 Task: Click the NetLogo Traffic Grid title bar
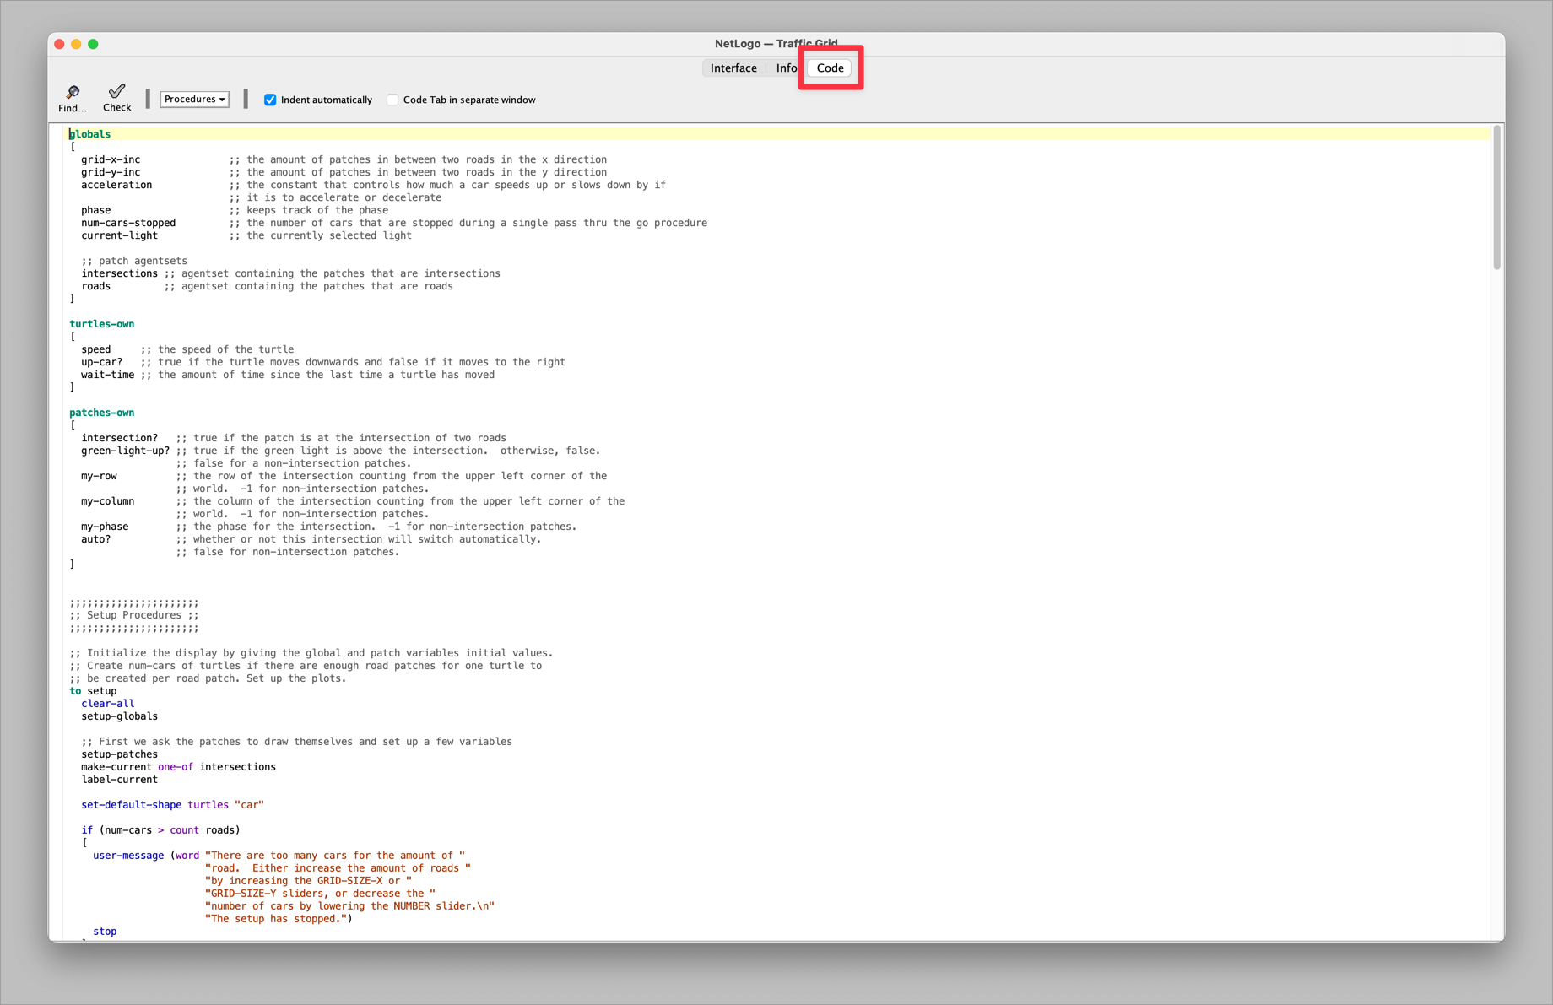tap(775, 43)
